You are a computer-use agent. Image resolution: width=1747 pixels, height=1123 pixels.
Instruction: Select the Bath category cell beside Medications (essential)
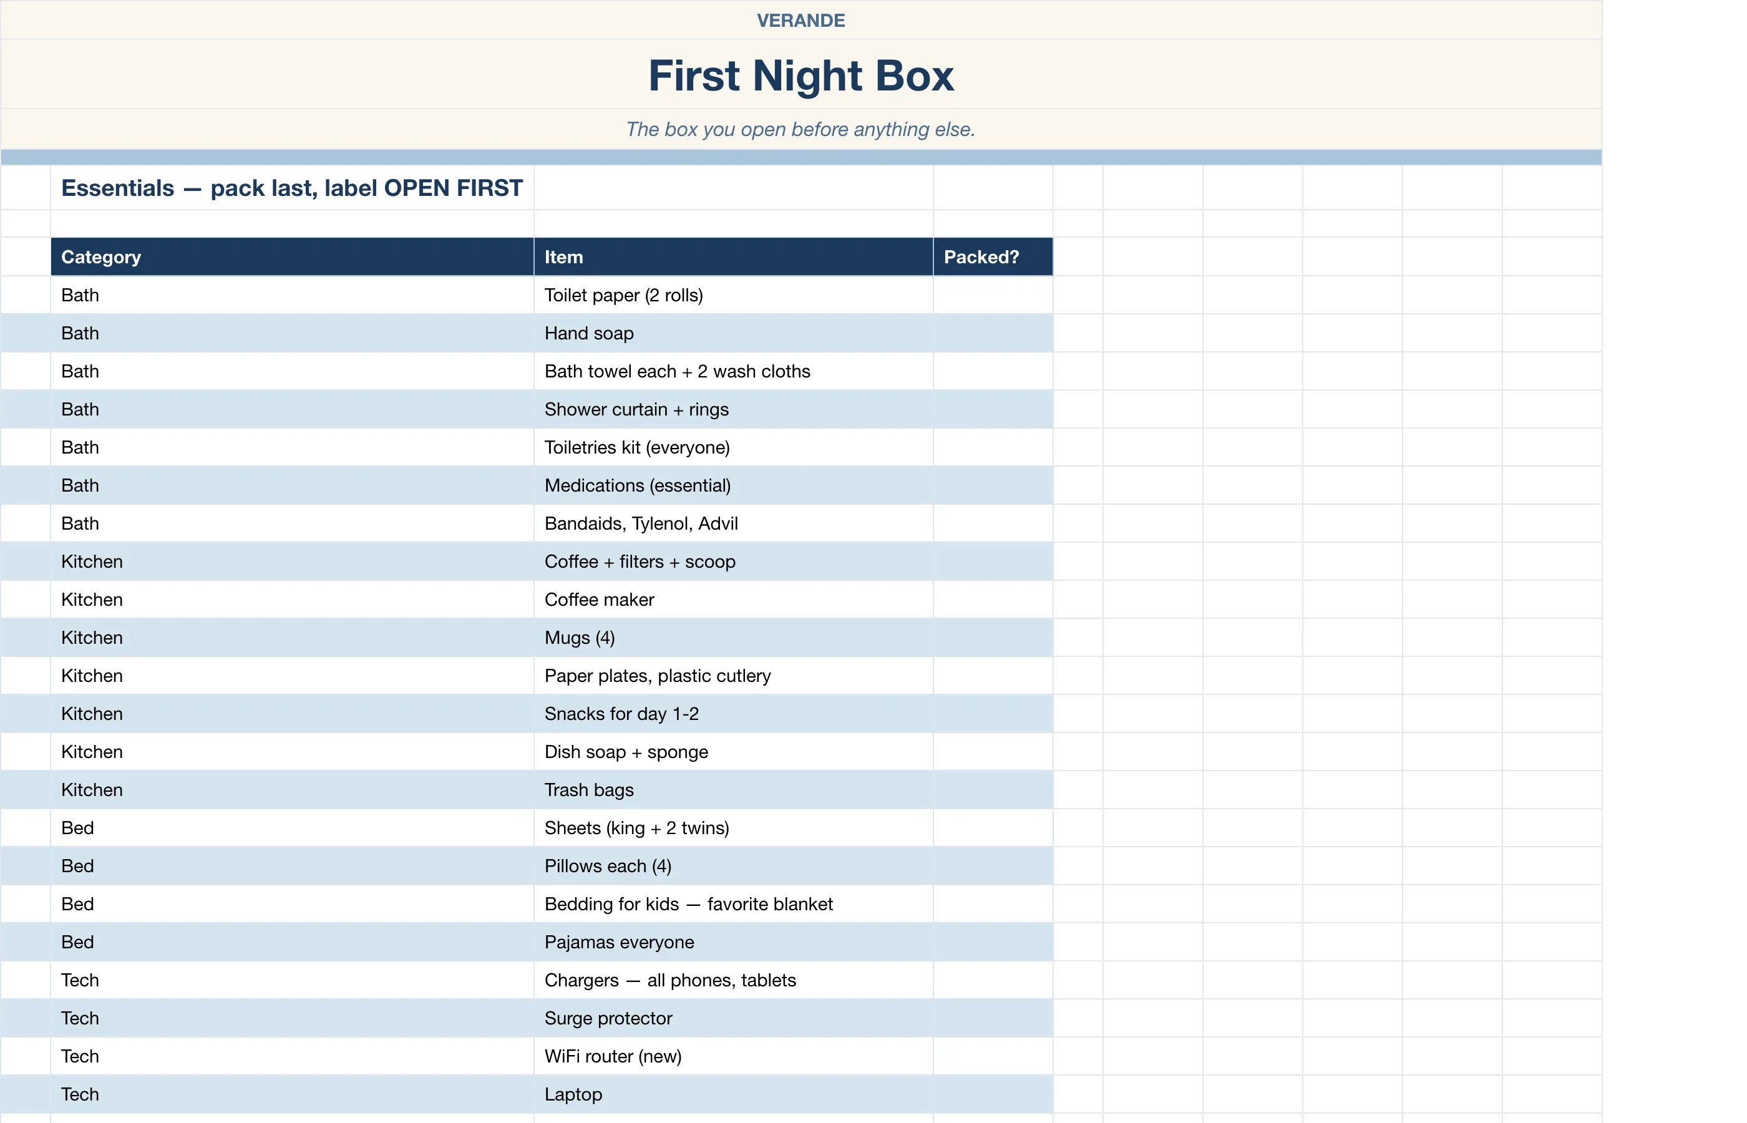pos(293,485)
